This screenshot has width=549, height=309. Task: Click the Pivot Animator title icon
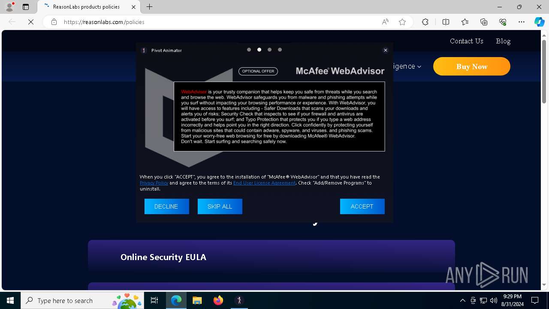pos(144,50)
